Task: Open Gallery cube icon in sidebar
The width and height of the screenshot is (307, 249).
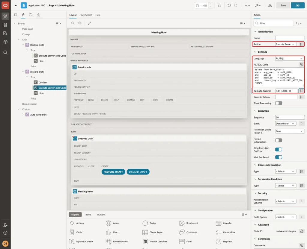Action: (x=5, y=42)
